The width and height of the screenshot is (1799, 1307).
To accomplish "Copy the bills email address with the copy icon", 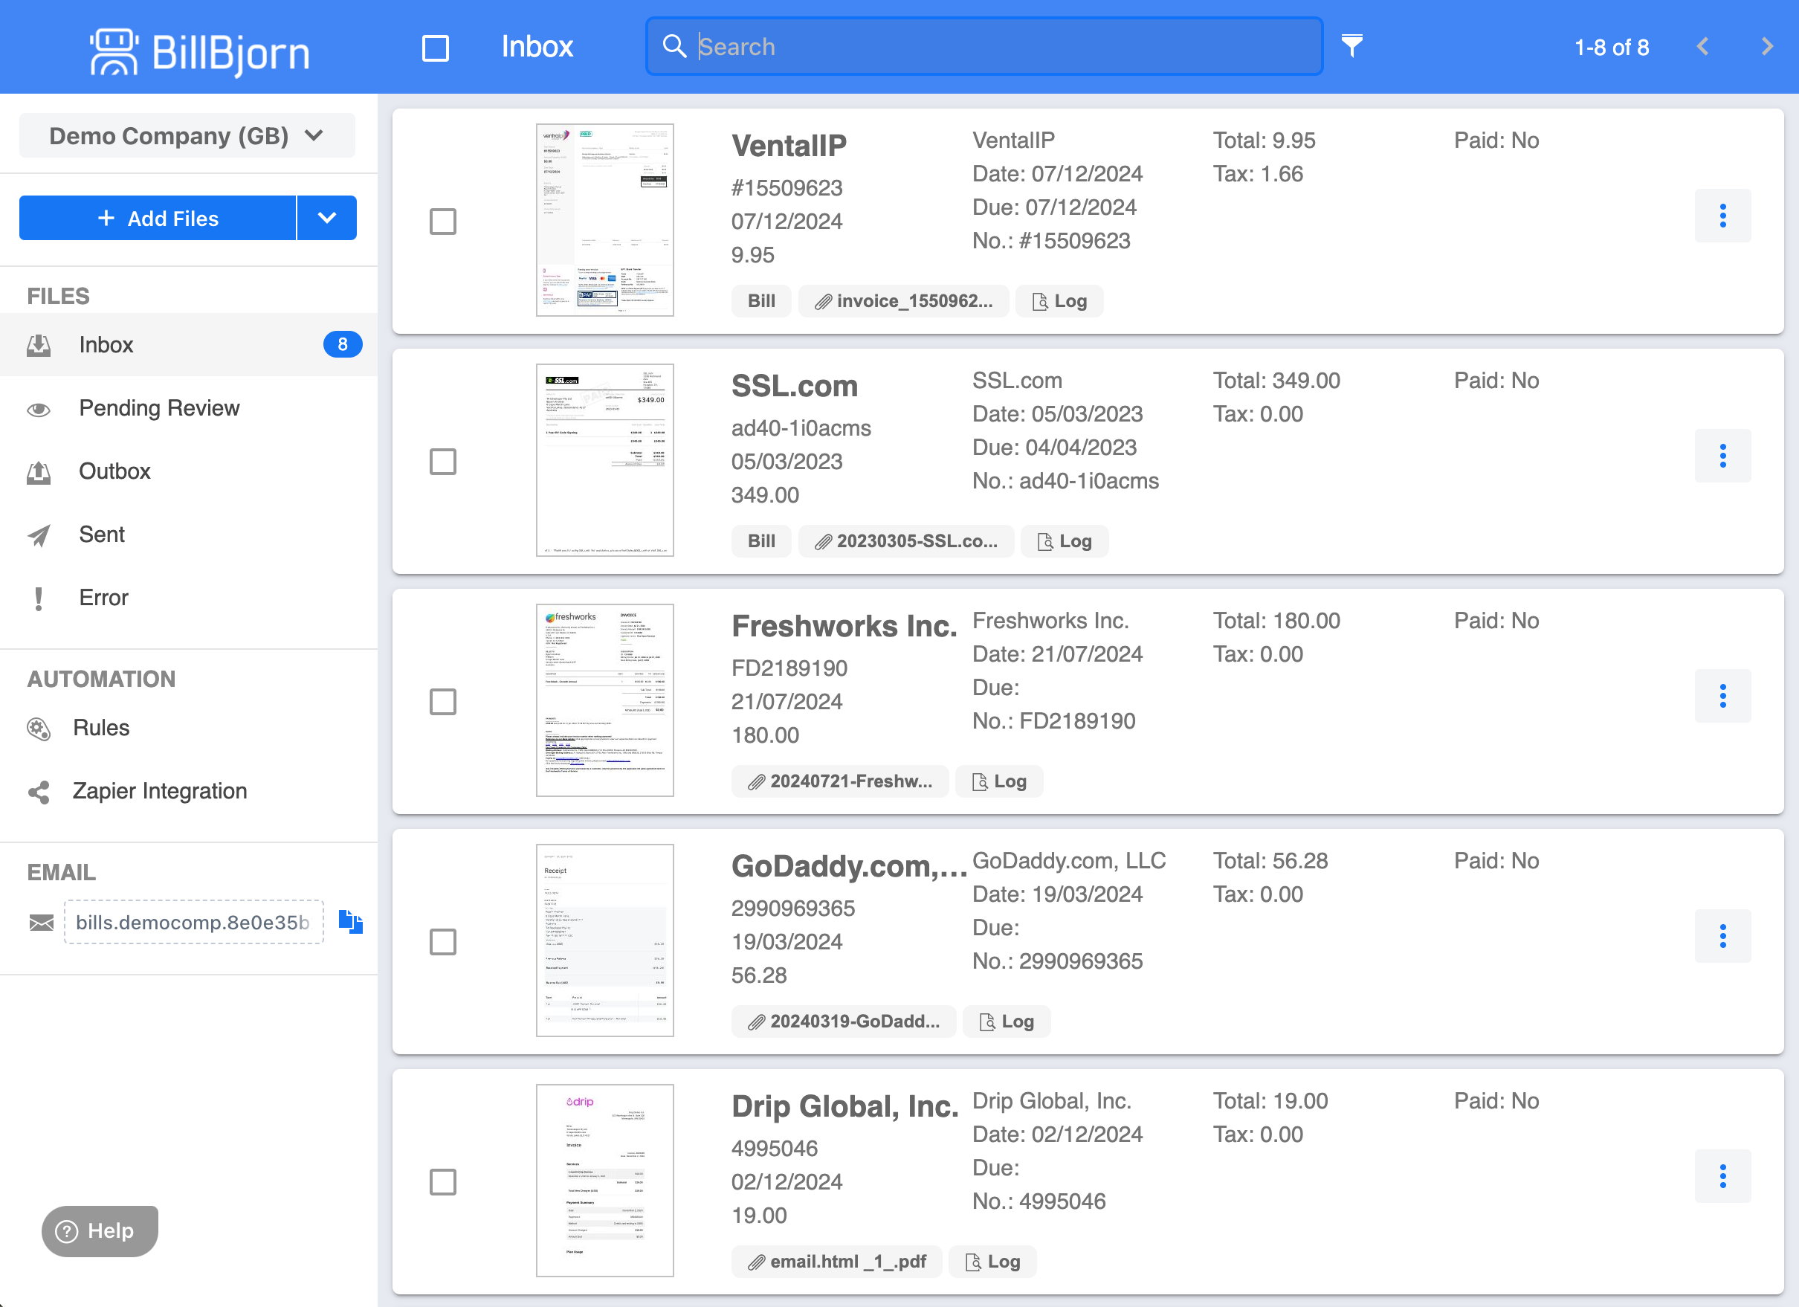I will pos(352,922).
